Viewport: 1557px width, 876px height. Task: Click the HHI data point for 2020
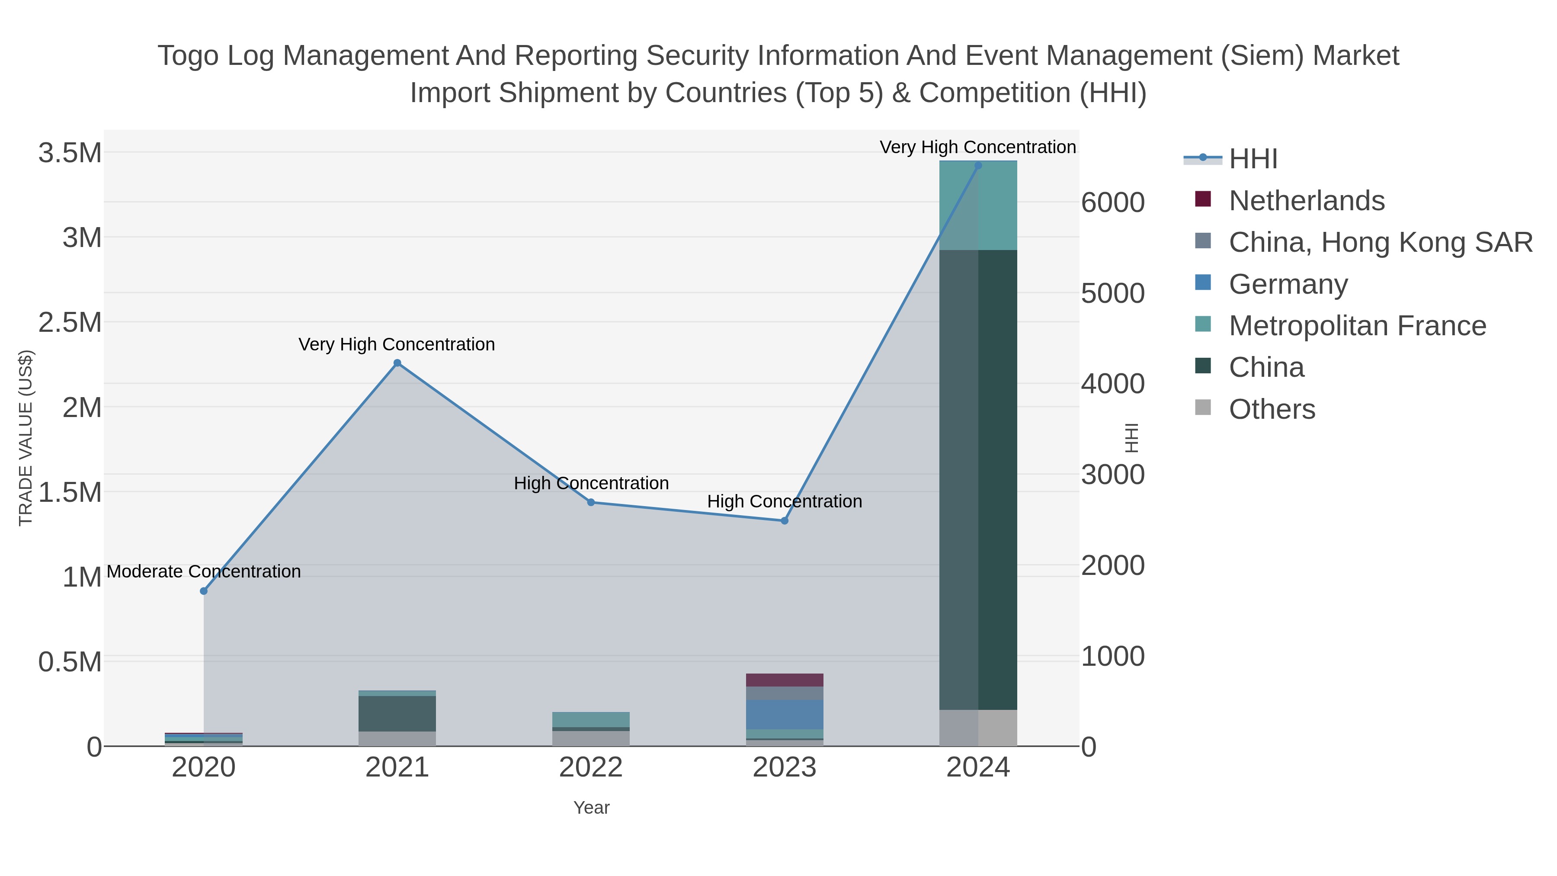(x=204, y=590)
